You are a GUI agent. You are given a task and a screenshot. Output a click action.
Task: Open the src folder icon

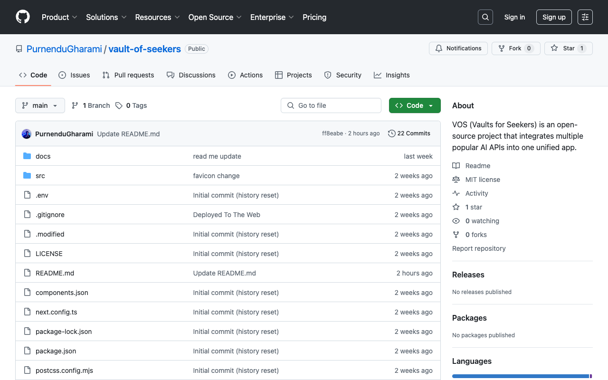point(27,175)
